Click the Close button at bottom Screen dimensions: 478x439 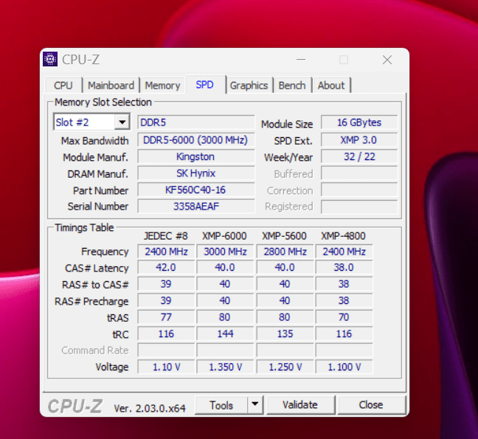tap(371, 405)
